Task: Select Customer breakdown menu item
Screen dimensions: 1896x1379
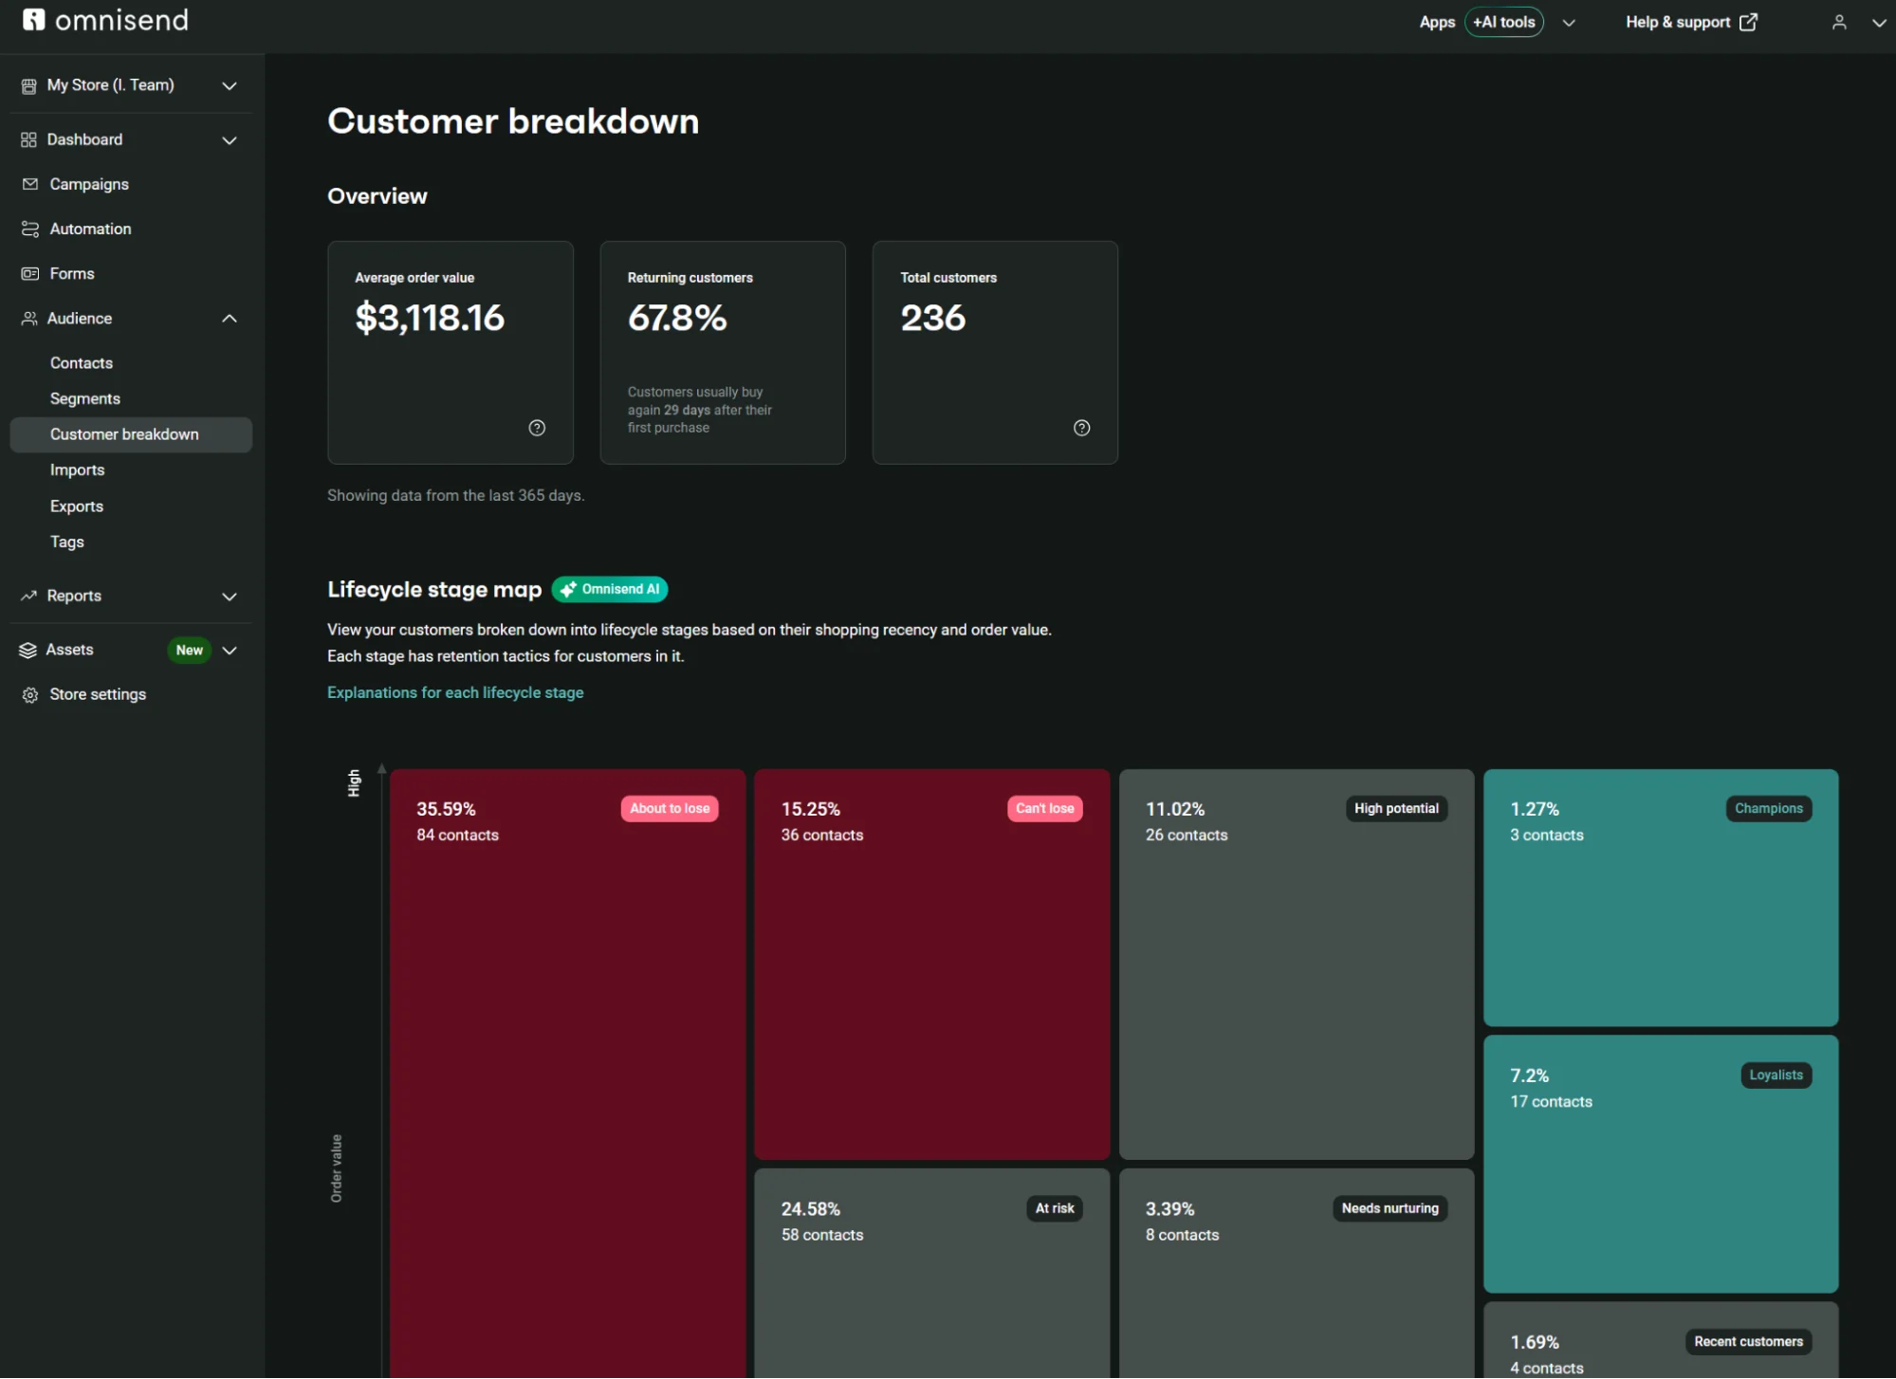Action: (x=131, y=434)
